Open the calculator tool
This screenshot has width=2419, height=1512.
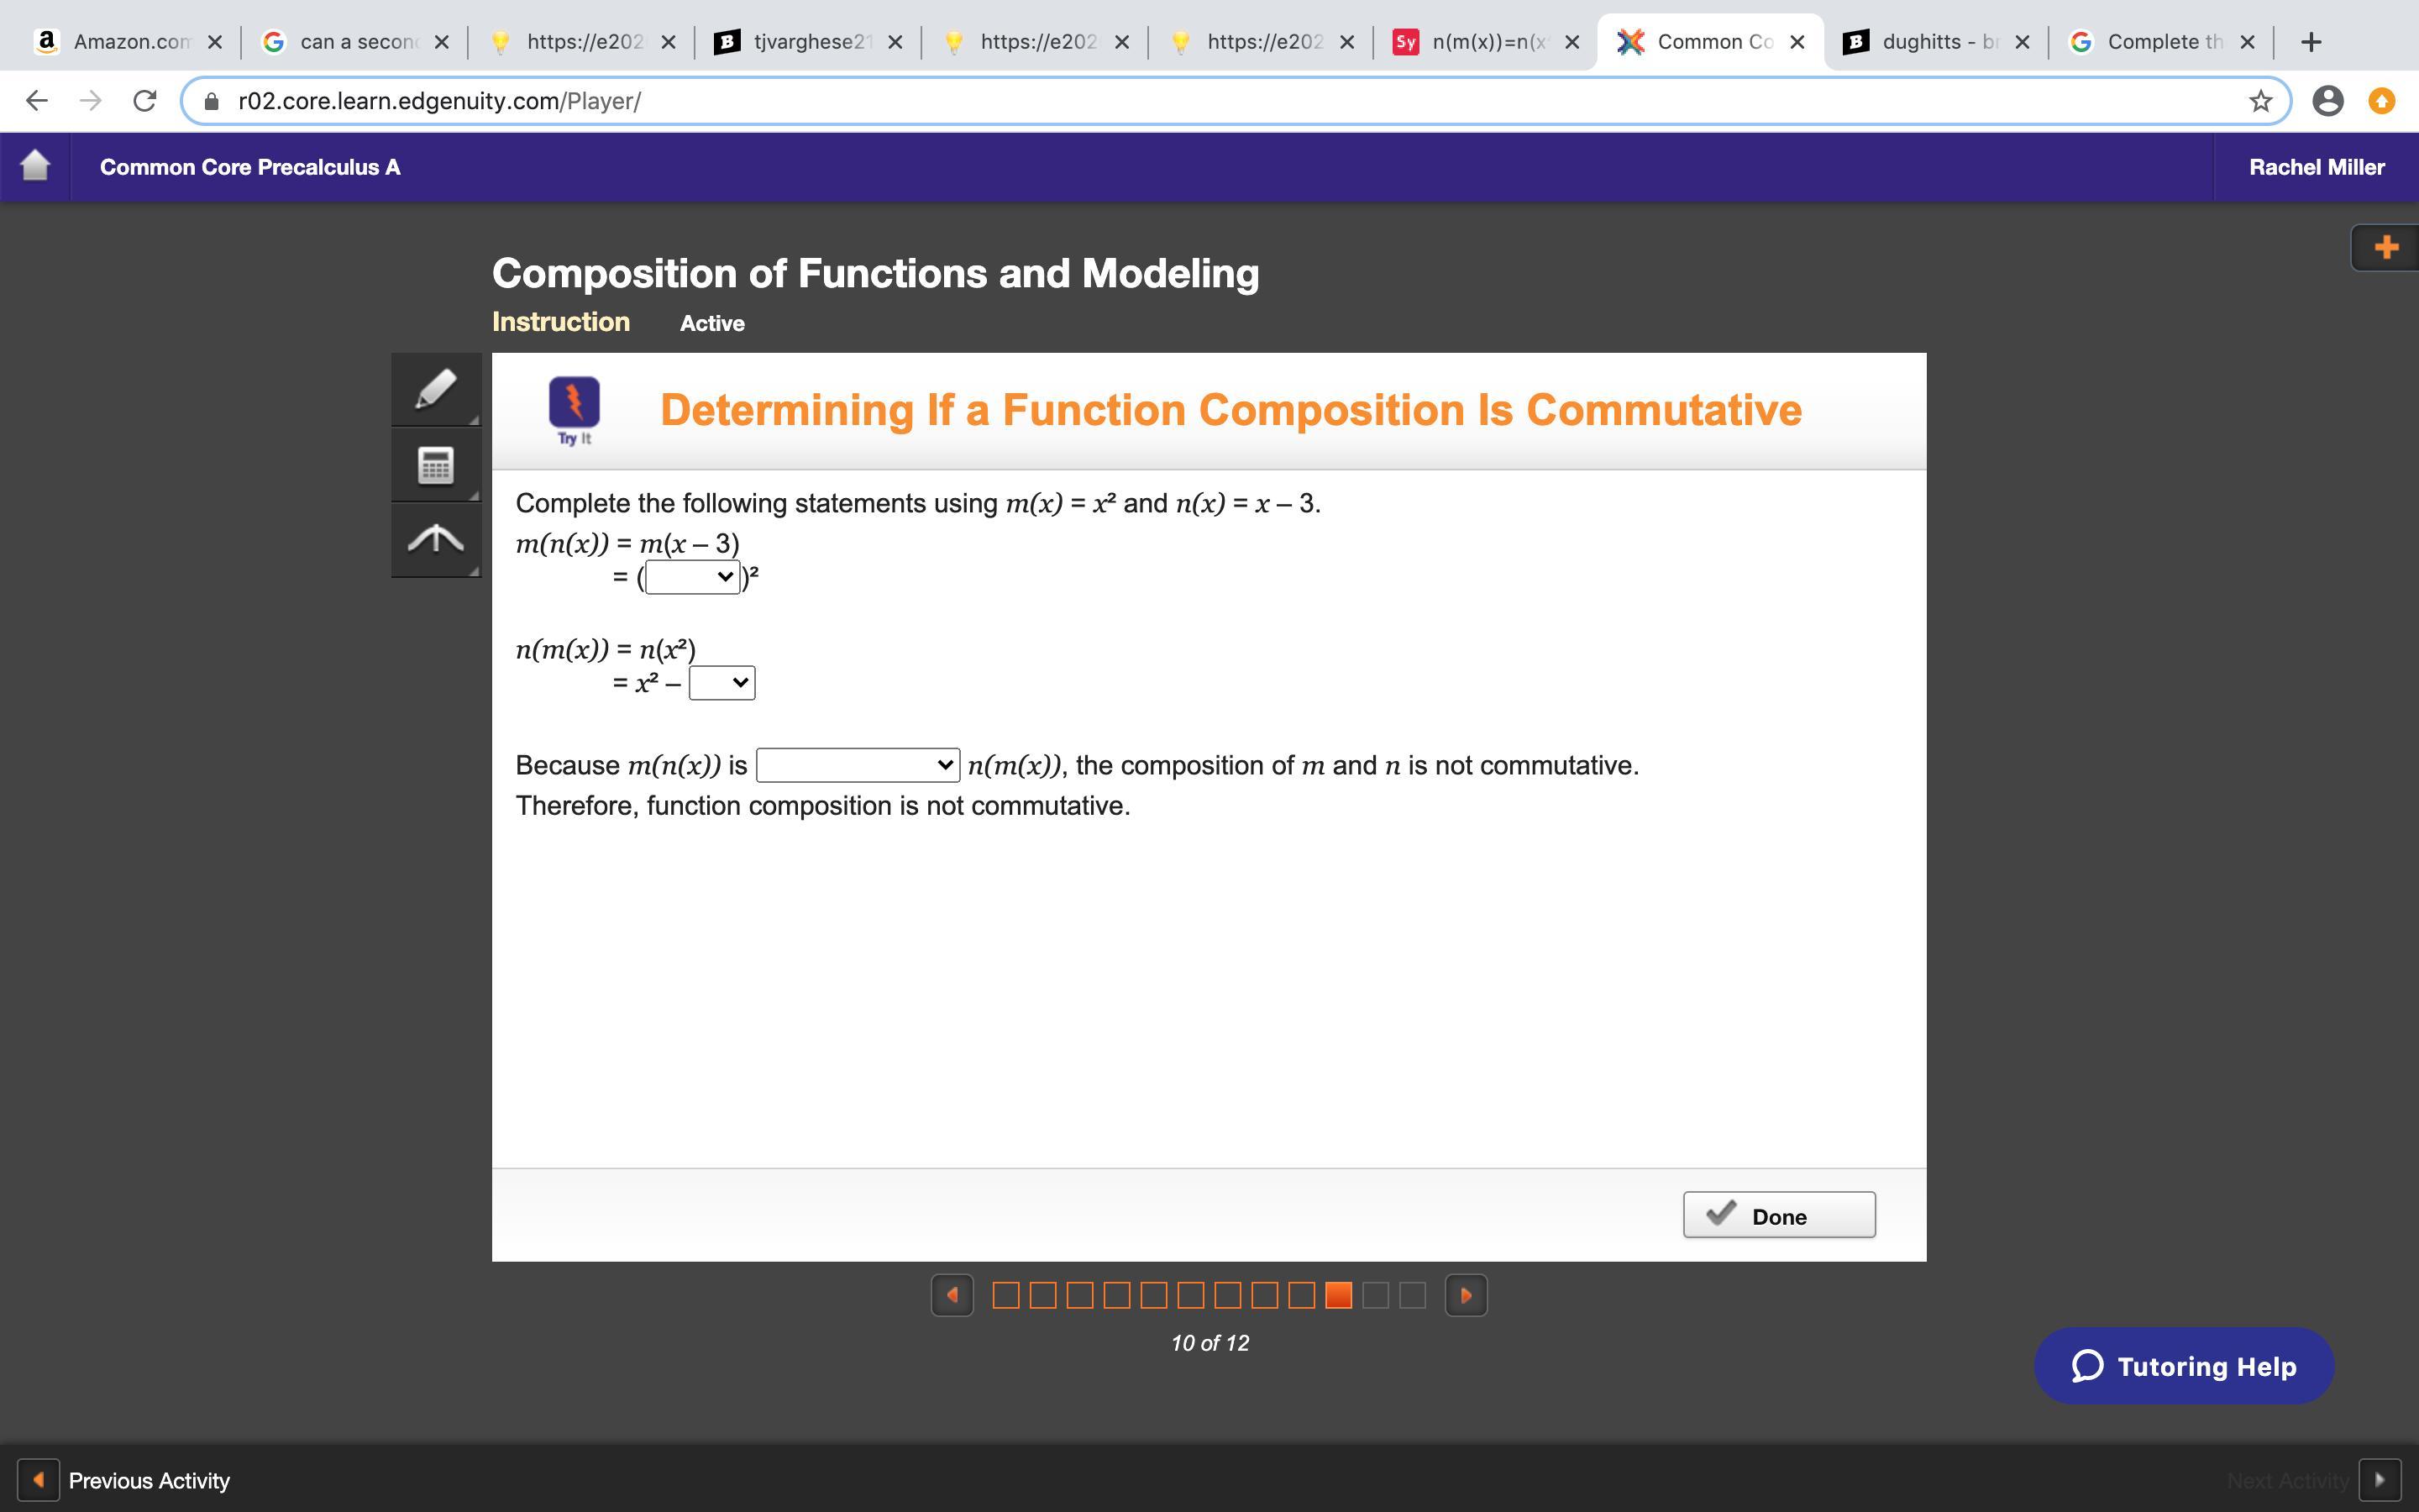[435, 465]
